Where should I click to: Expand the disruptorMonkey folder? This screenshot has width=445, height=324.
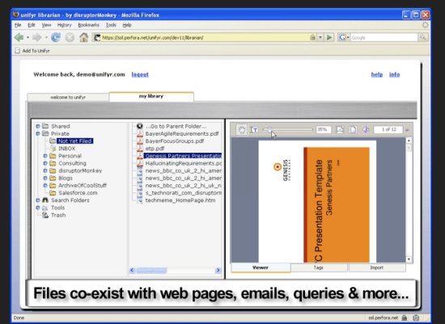coord(45,170)
